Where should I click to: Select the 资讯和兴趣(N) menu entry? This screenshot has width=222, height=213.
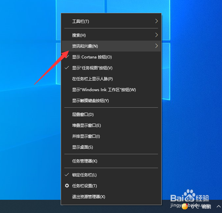(x=111, y=46)
